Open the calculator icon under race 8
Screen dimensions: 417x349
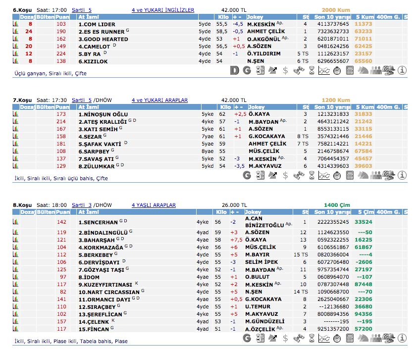[x=350, y=338]
